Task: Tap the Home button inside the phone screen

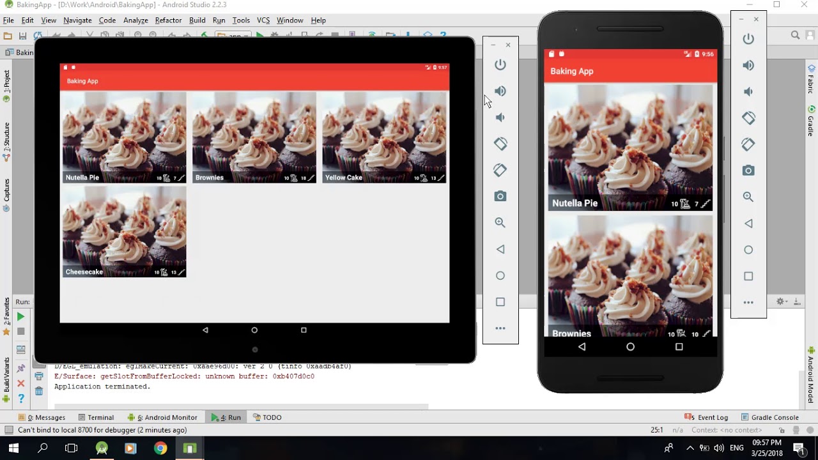Action: pyautogui.click(x=630, y=346)
